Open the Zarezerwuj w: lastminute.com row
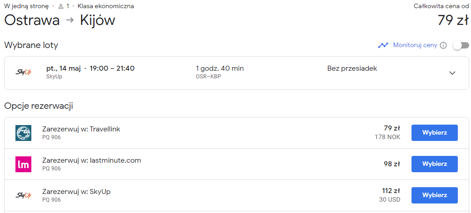471x213 pixels. [236, 164]
